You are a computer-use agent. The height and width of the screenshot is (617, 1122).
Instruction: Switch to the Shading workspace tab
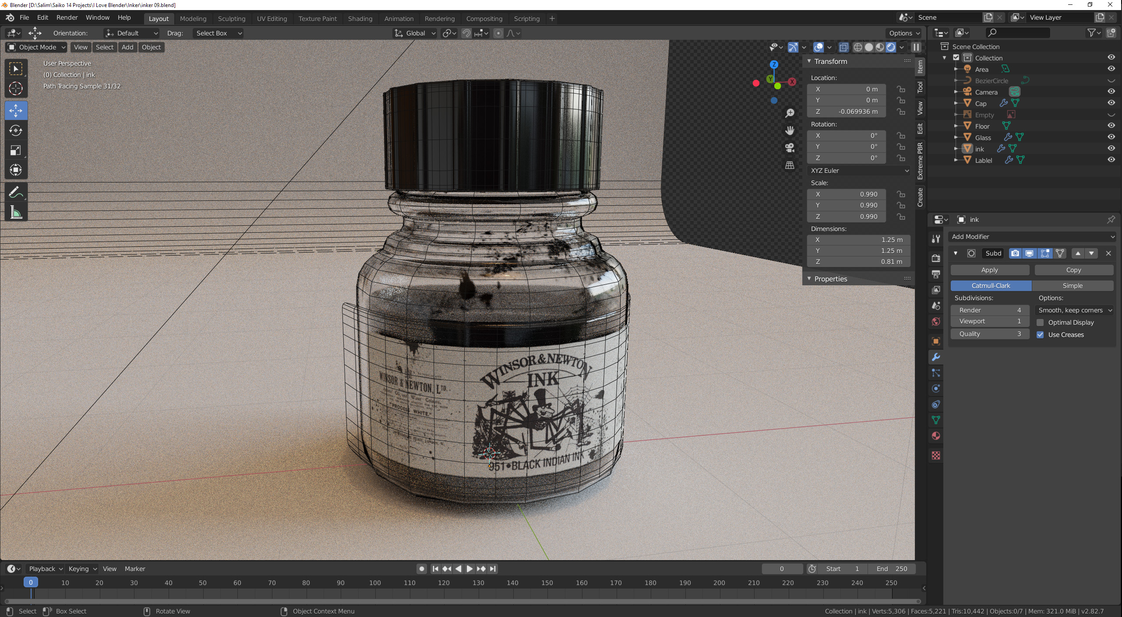pos(360,18)
